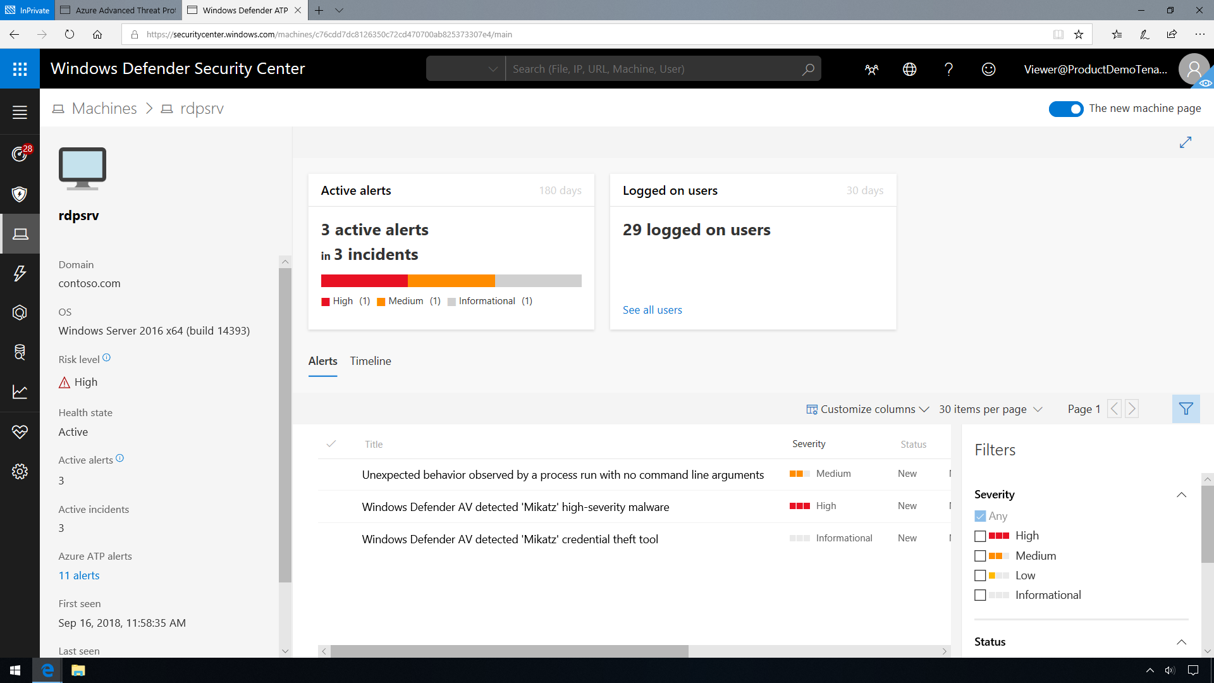Image resolution: width=1214 pixels, height=683 pixels.
Task: Click the '11 alerts' Azure ATP link
Action: 78,575
